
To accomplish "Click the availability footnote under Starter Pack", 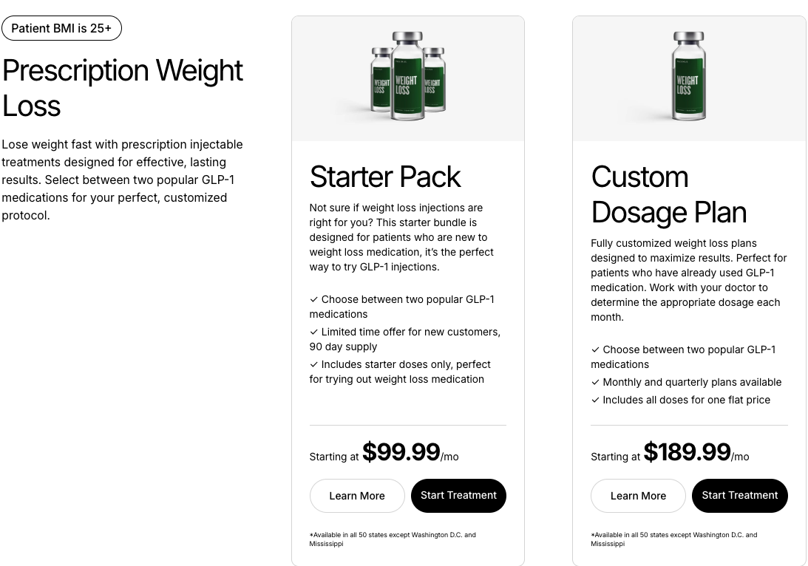I will coord(392,539).
